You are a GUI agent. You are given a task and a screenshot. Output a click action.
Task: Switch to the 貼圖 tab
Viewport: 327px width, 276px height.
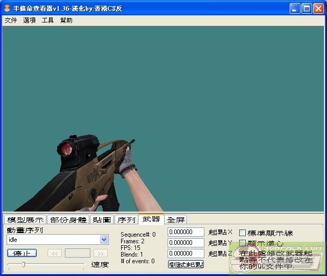[102, 220]
